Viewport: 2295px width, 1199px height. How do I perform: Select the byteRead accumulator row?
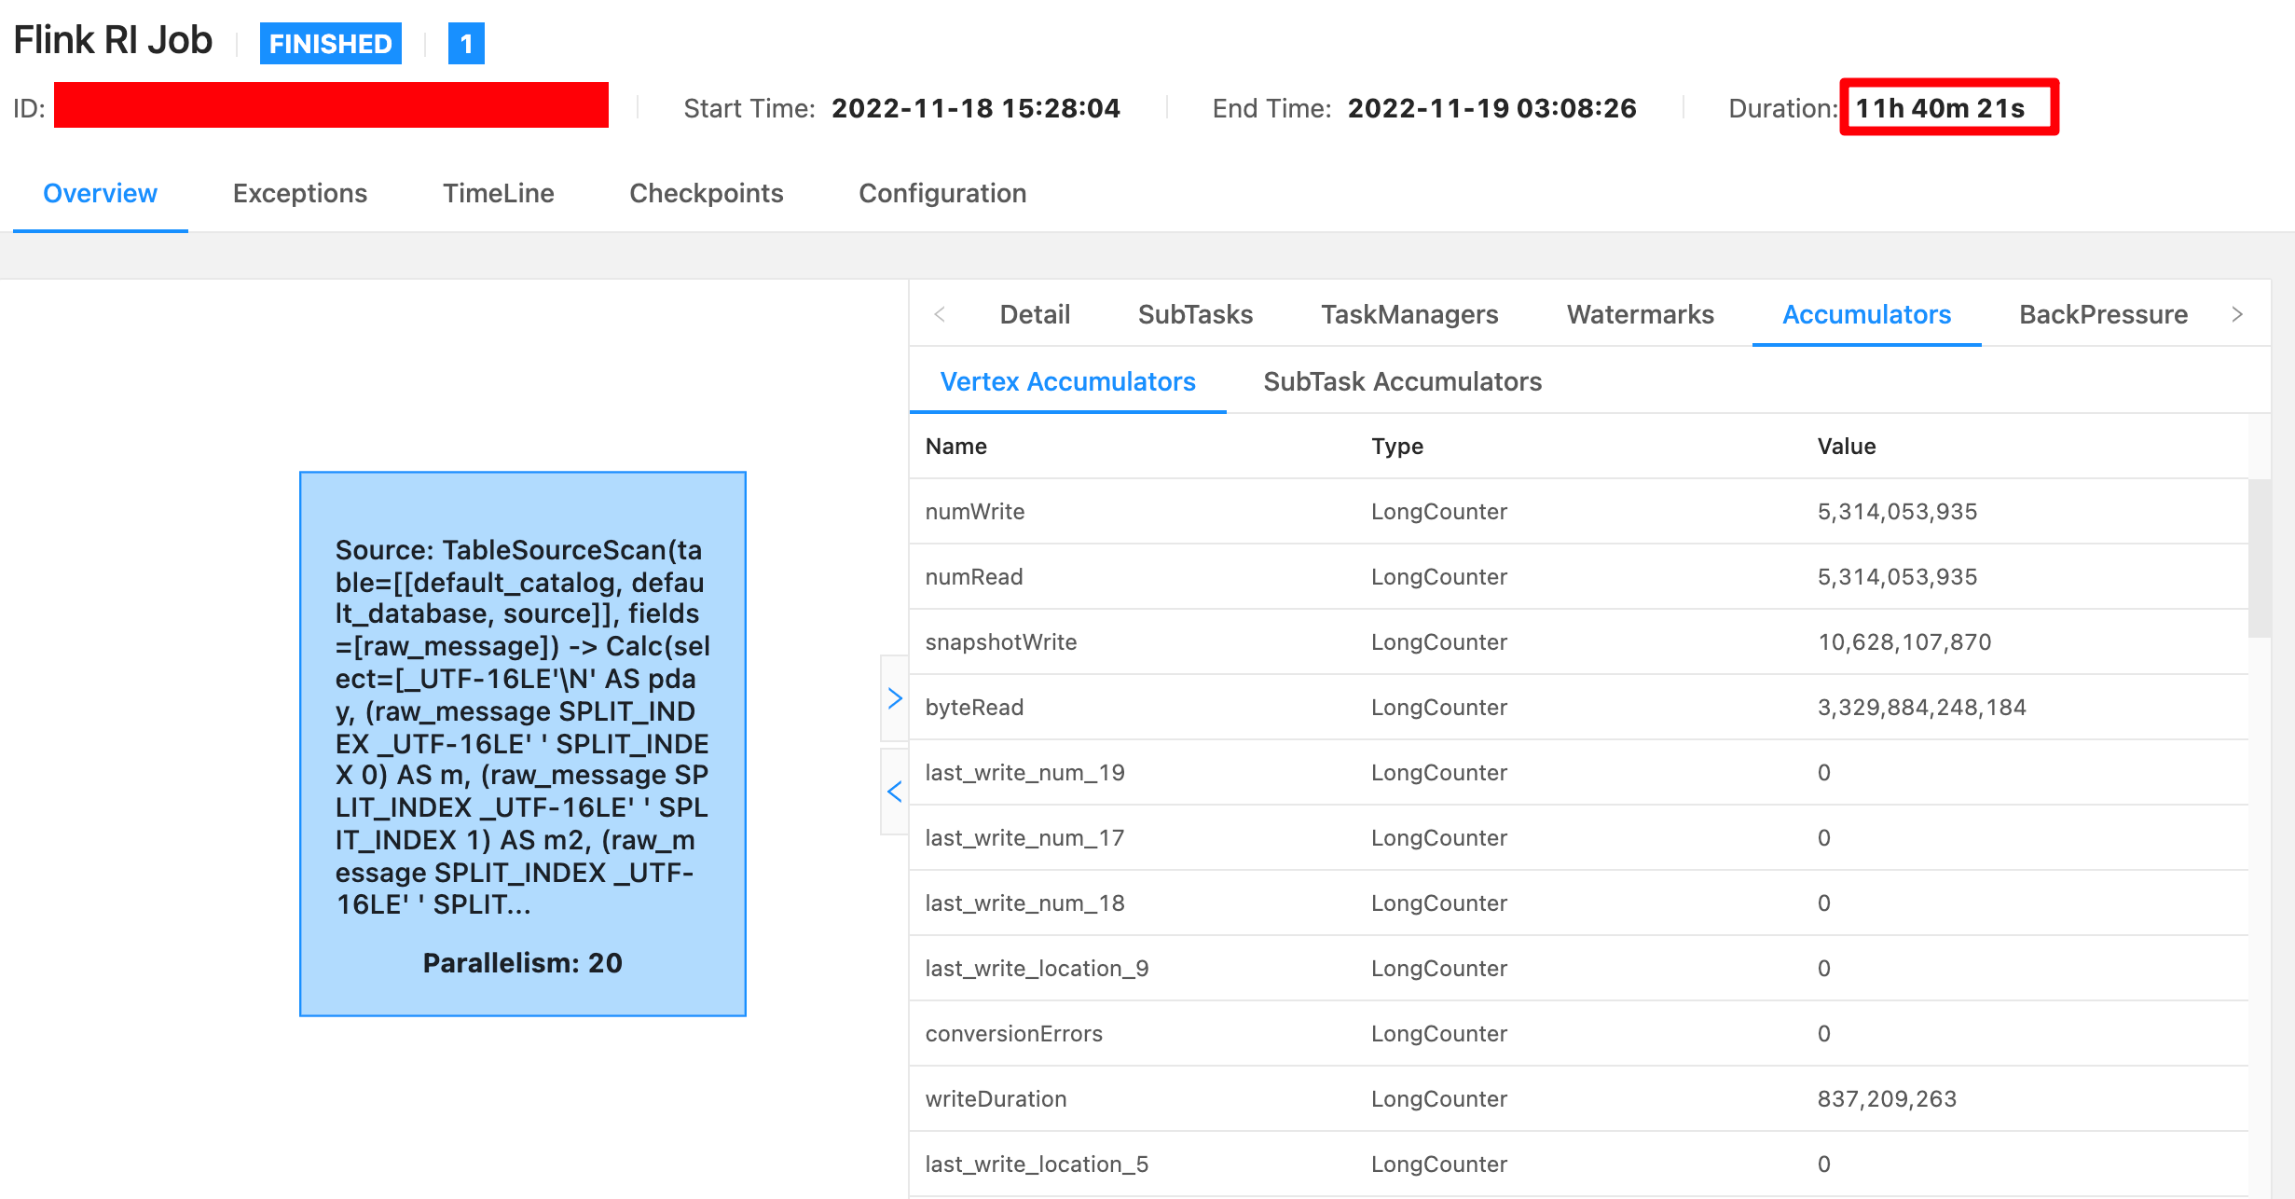(x=1578, y=707)
